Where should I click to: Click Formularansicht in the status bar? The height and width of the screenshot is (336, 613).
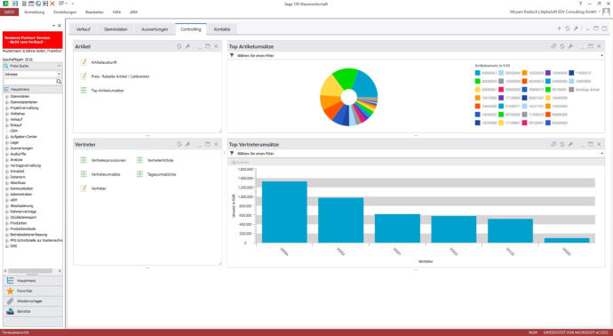point(15,332)
